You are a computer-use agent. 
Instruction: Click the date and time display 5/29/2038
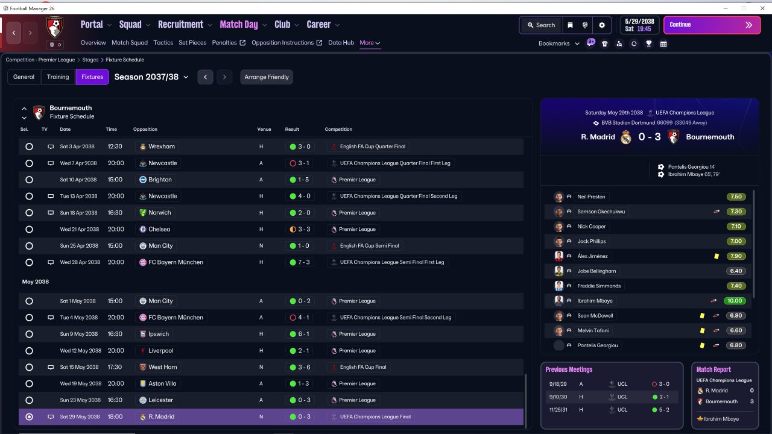(639, 25)
